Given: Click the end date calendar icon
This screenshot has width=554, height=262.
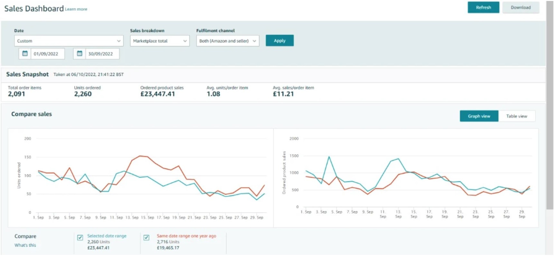Looking at the screenshot, I should 79,54.
